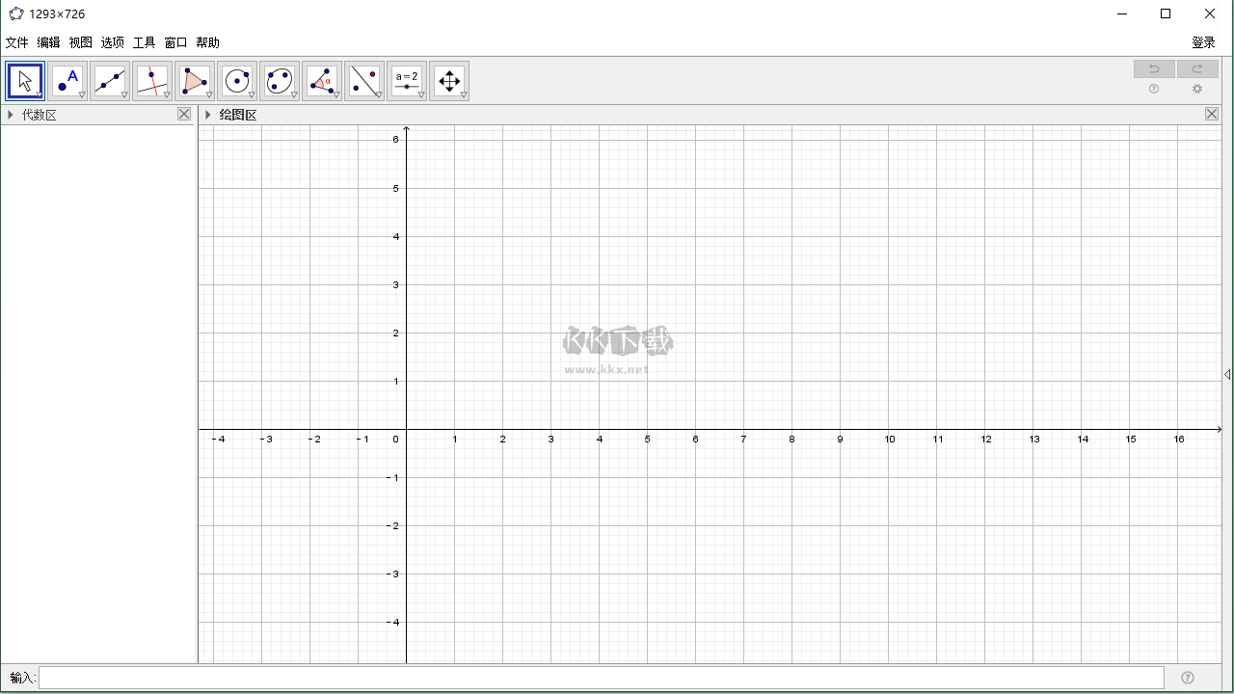This screenshot has width=1234, height=694.
Task: Open the 视图 menu
Action: (x=81, y=42)
